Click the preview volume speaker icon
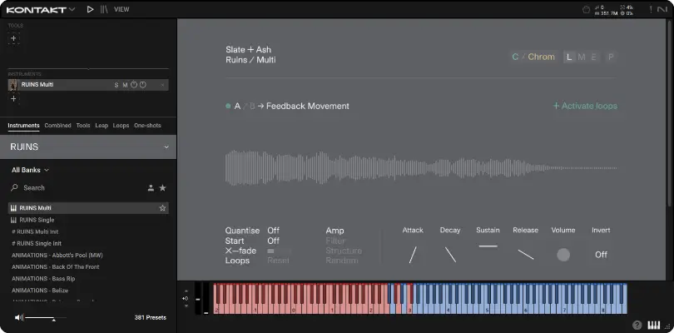 pos(18,317)
